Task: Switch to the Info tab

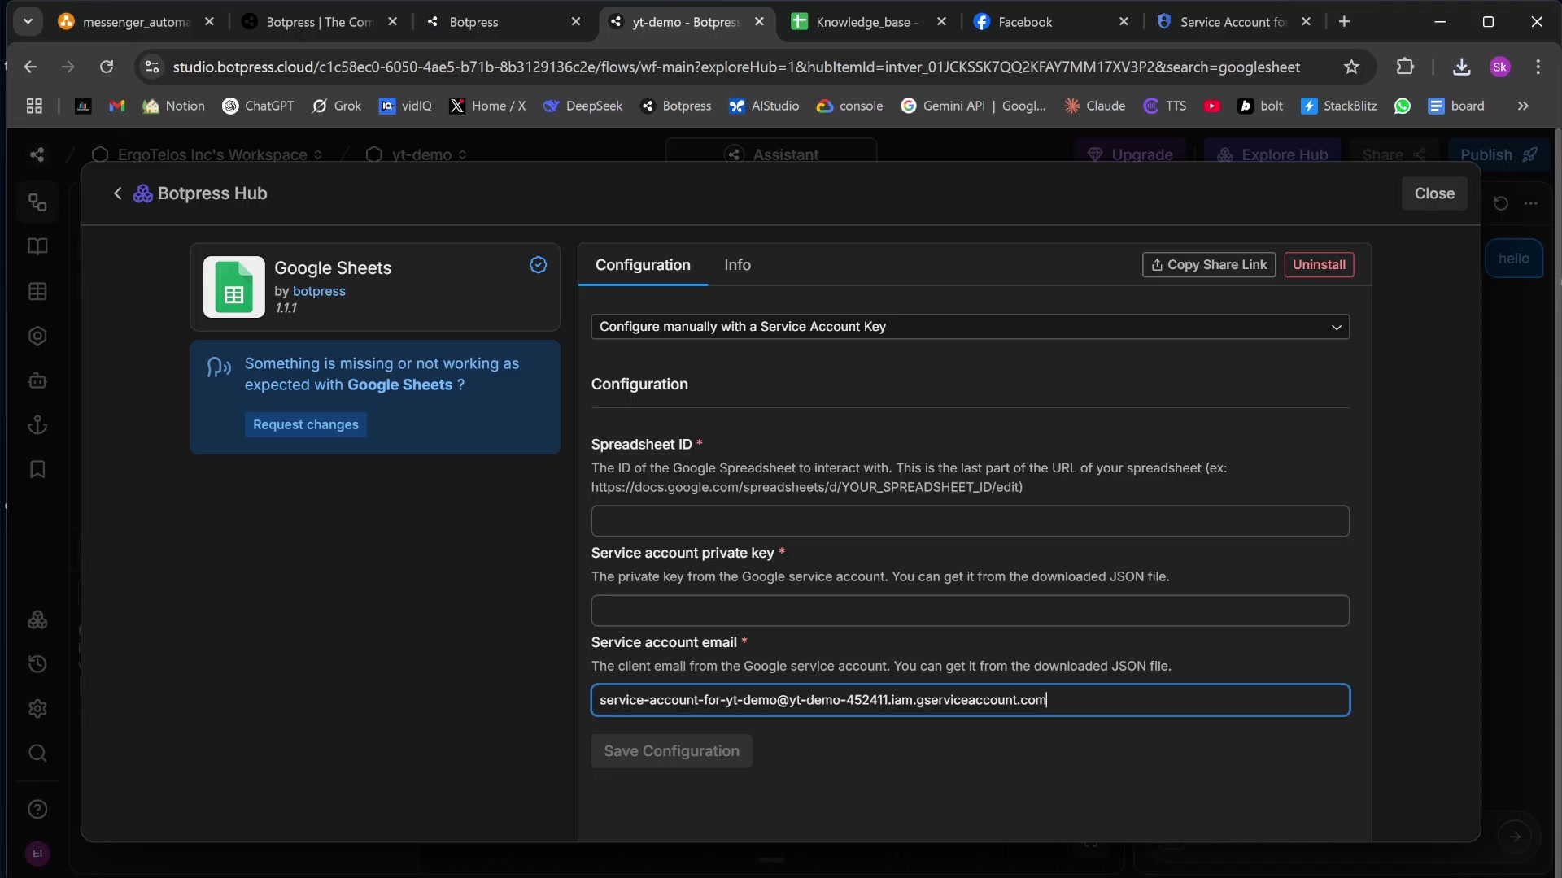Action: click(x=737, y=265)
